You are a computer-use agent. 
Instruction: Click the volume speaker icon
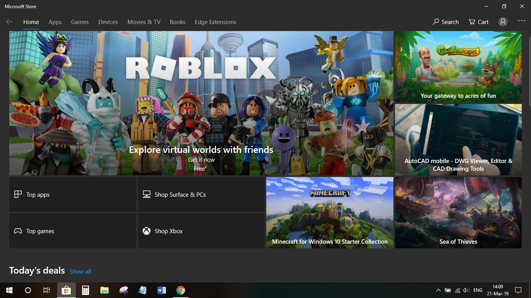[x=466, y=290]
